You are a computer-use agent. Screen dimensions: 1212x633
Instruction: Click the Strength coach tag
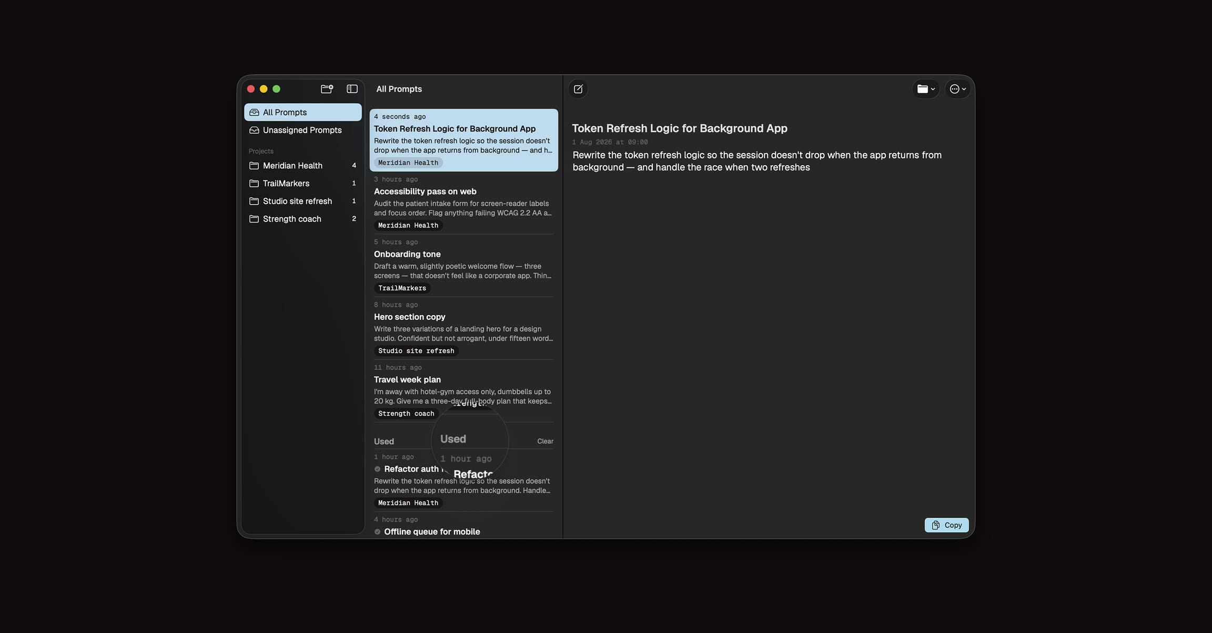click(406, 414)
